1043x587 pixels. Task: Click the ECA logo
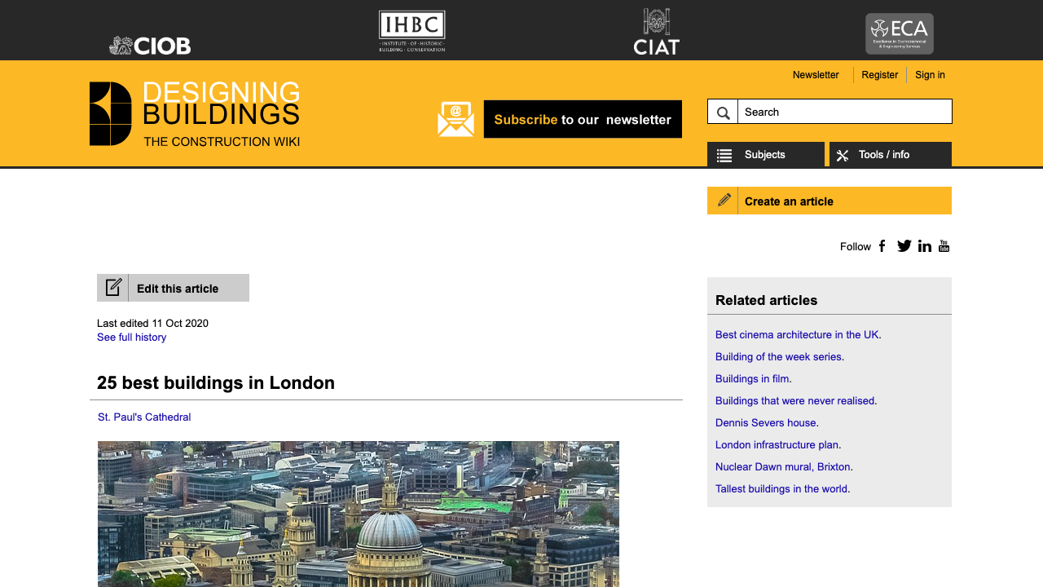coord(899,33)
